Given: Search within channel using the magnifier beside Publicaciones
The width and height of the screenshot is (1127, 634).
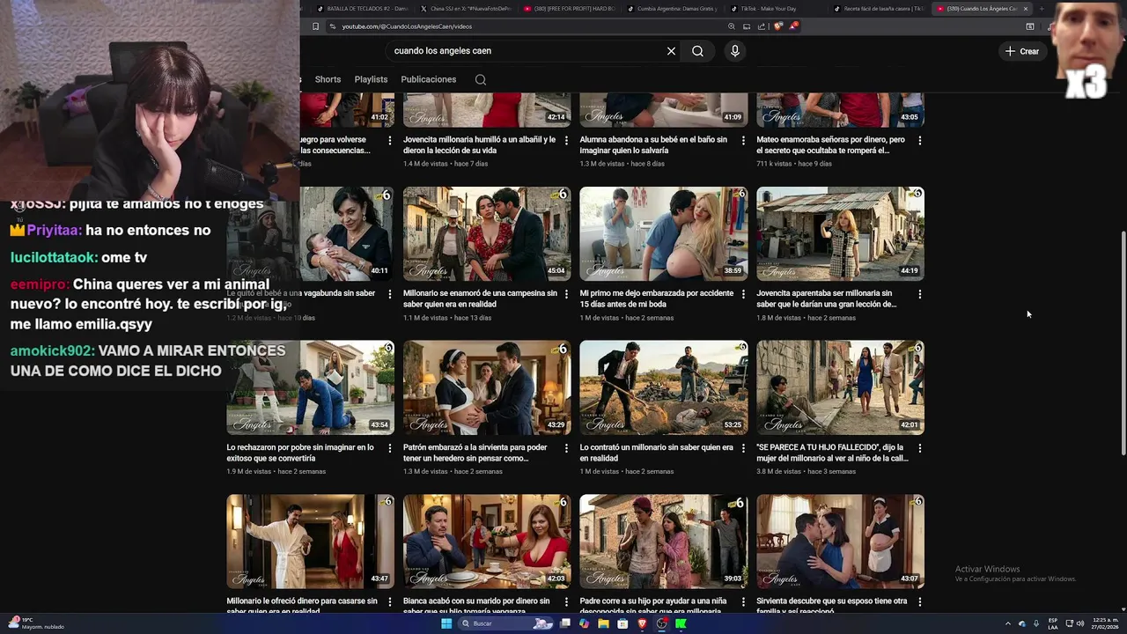Looking at the screenshot, I should pos(480,79).
